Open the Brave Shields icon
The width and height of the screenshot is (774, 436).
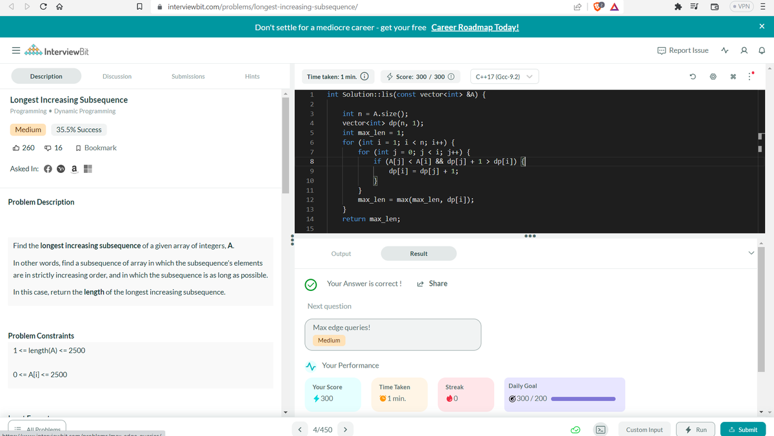[599, 6]
